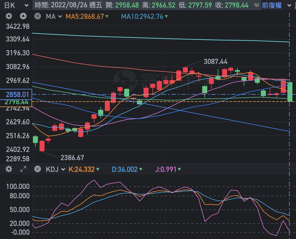Expand the price info bar double chevron
Screen dimensions: 296x239
[256, 5]
